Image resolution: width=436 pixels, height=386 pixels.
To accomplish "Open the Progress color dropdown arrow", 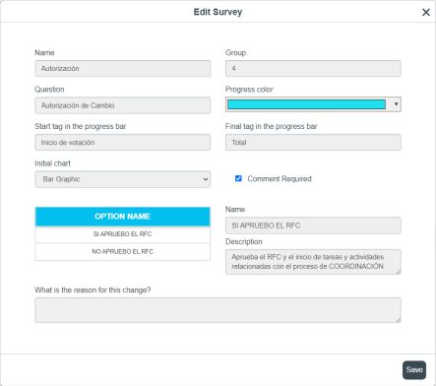I will 396,104.
